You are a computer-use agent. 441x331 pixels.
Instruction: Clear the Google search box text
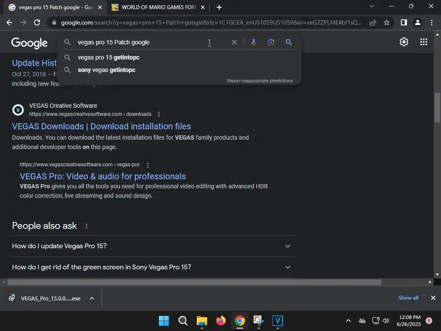point(234,42)
